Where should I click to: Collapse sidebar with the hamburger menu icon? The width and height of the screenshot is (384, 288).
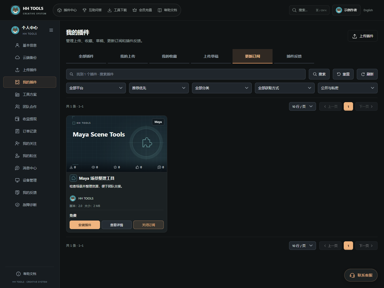point(51,30)
